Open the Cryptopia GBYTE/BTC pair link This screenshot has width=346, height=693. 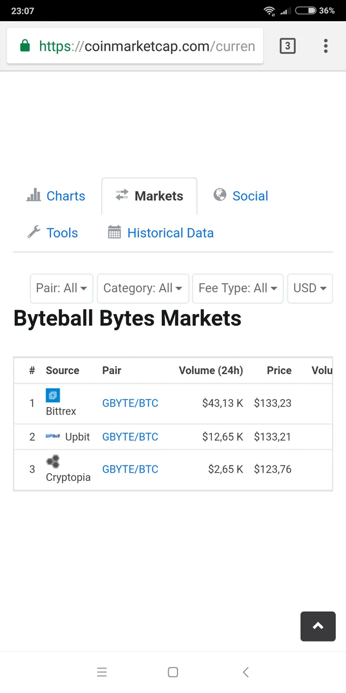(130, 469)
